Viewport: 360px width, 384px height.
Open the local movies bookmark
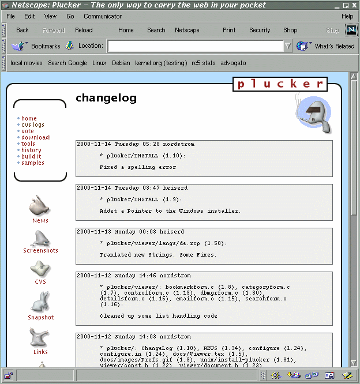[26, 63]
